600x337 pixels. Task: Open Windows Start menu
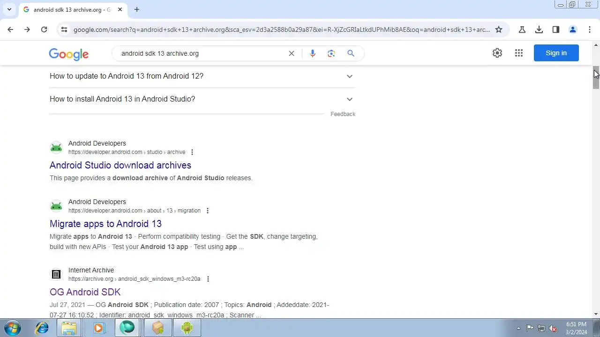coord(12,328)
